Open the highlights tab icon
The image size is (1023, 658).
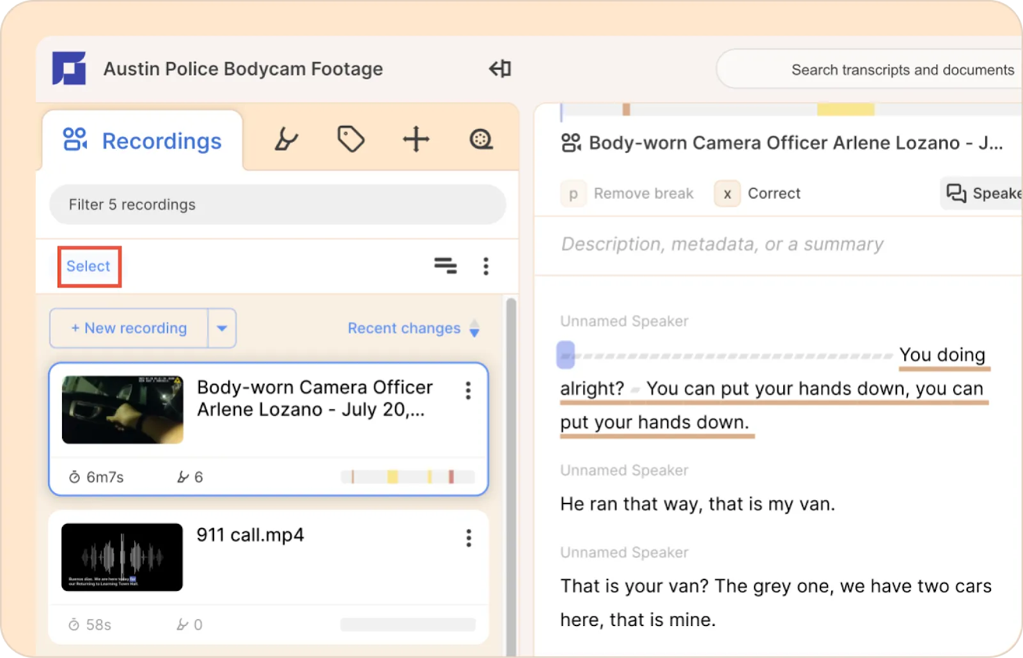(x=286, y=139)
